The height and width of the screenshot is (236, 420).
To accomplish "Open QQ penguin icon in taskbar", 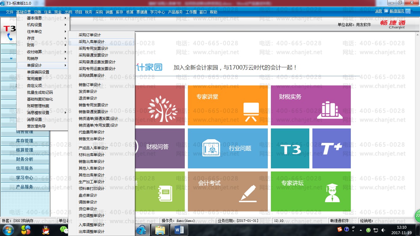I will pyautogui.click(x=46, y=230).
